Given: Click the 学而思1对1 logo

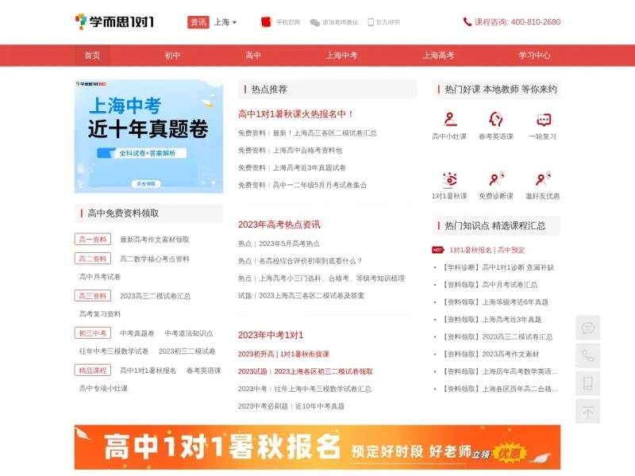Looking at the screenshot, I should point(114,21).
